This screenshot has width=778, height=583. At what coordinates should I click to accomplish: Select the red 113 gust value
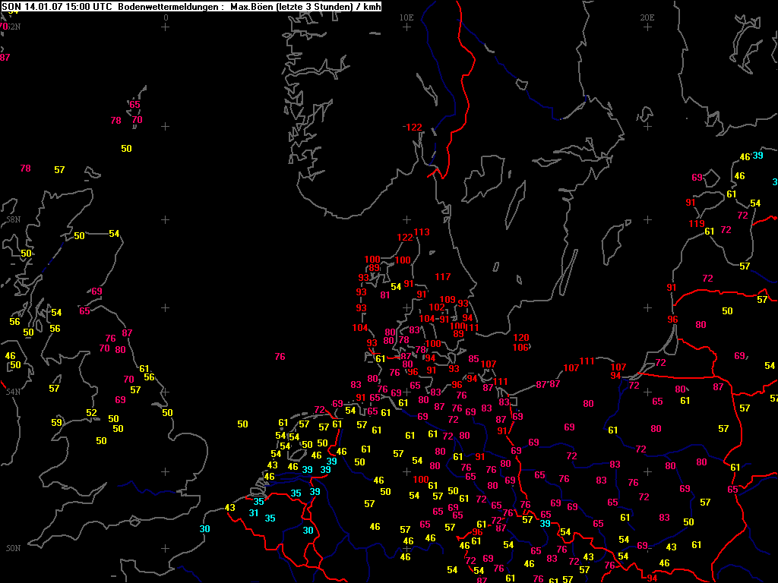pyautogui.click(x=422, y=232)
